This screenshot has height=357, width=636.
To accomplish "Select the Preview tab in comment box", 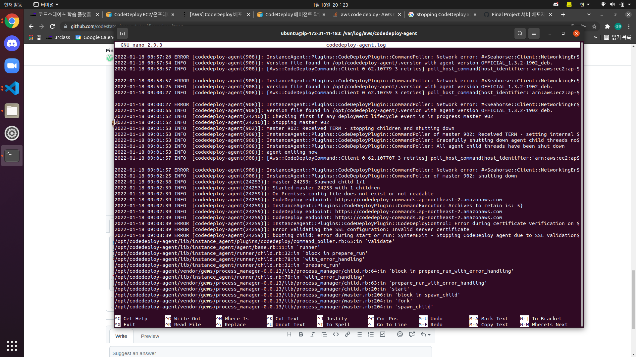I will [150, 336].
